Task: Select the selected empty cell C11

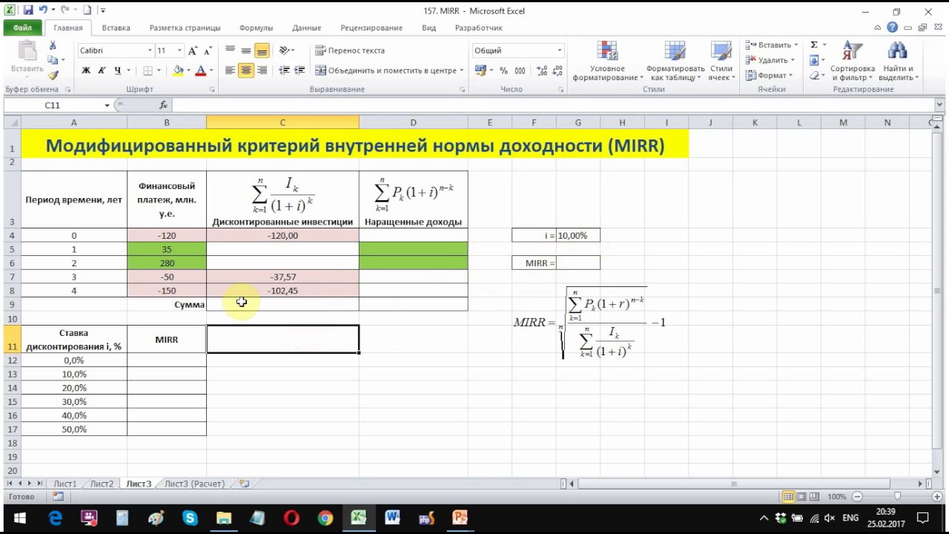Action: (282, 339)
